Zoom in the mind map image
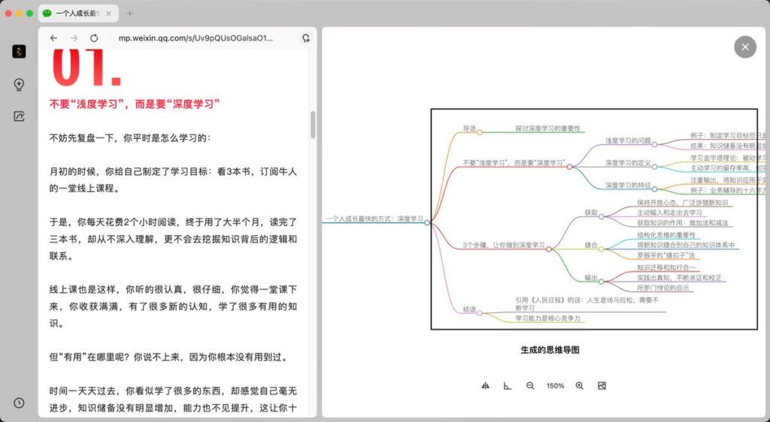This screenshot has width=770, height=422. (579, 385)
